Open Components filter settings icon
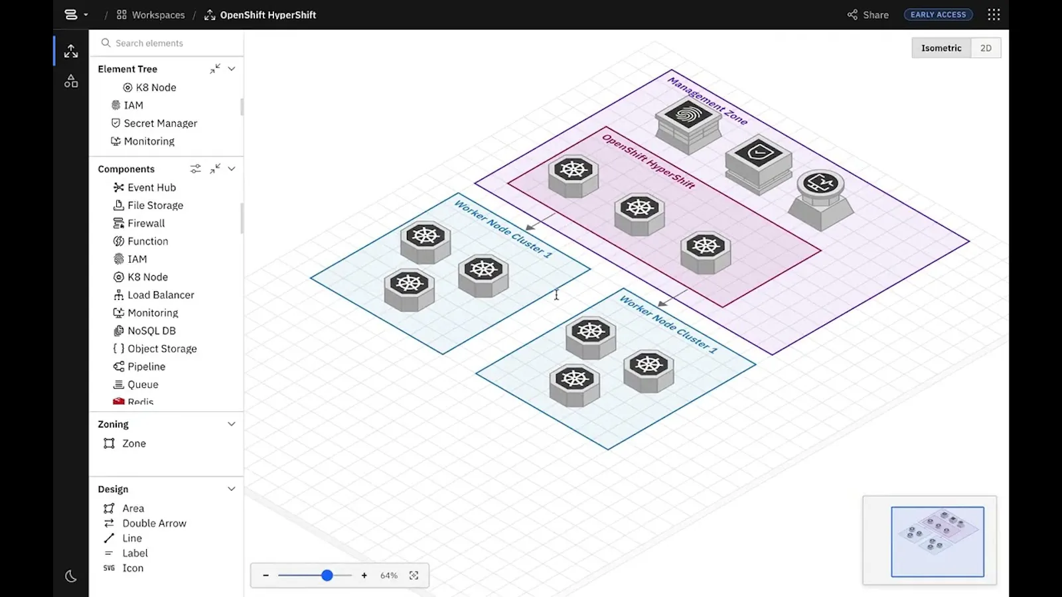The width and height of the screenshot is (1062, 597). (195, 169)
